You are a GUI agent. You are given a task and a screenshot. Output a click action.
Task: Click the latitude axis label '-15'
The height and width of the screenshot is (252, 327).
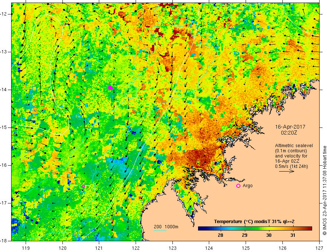coord(4,127)
